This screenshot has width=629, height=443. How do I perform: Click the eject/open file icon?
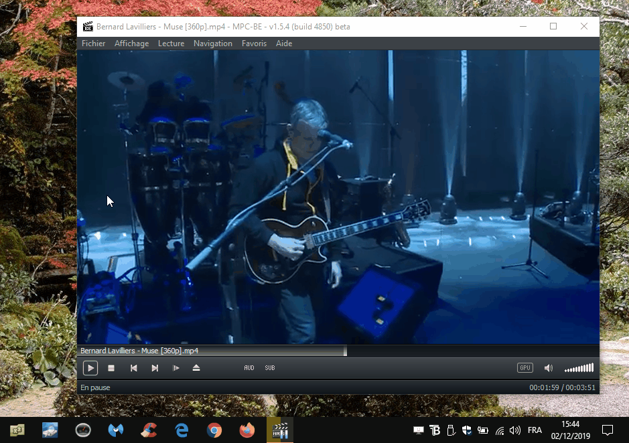196,367
